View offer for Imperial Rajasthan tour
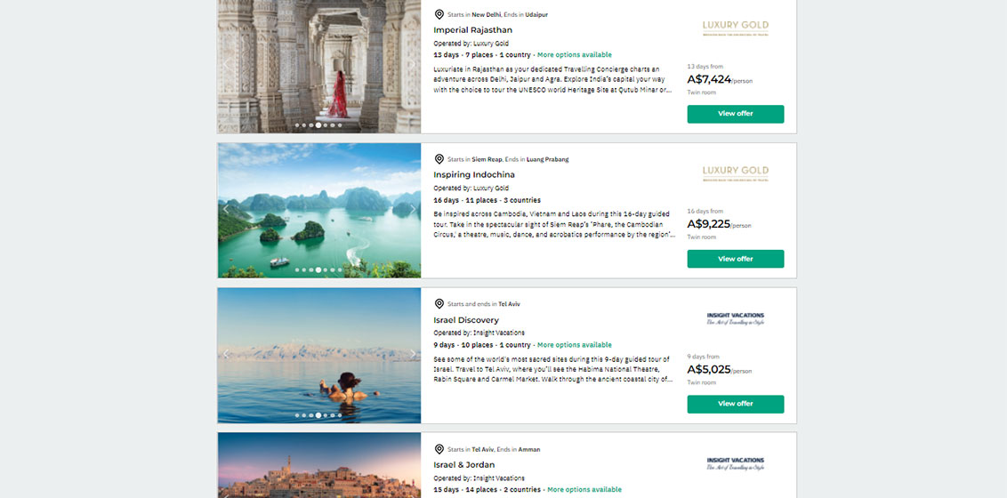The height and width of the screenshot is (498, 1007). point(735,114)
